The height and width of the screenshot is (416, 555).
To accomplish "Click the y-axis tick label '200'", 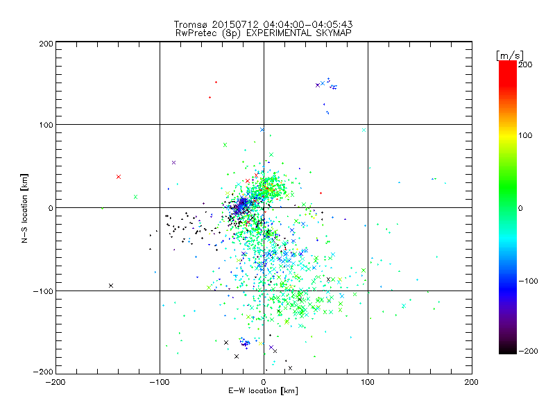I will click(46, 44).
